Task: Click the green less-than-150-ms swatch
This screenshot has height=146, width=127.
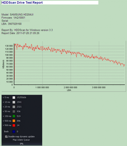Action: (x=14, y=116)
